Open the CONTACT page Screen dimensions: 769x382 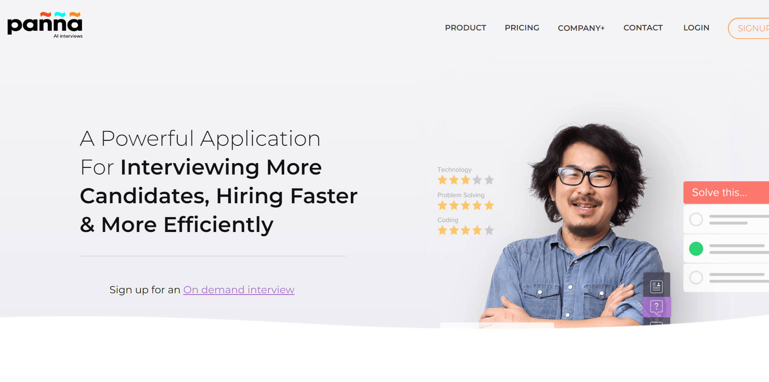[643, 28]
